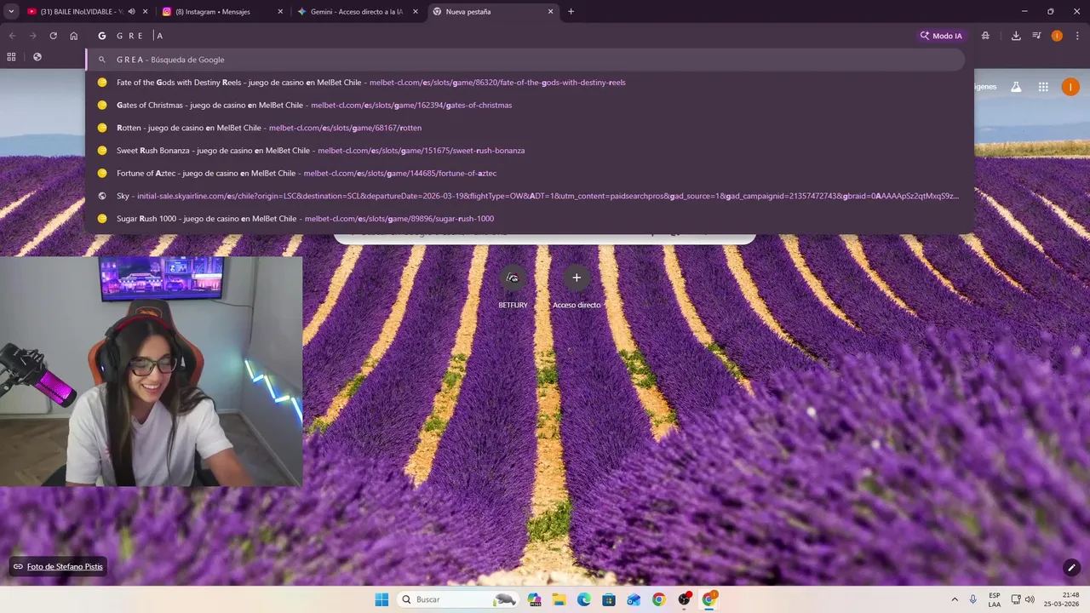Image resolution: width=1090 pixels, height=613 pixels.
Task: Close the Instagram Mensajes tab
Action: tap(280, 12)
